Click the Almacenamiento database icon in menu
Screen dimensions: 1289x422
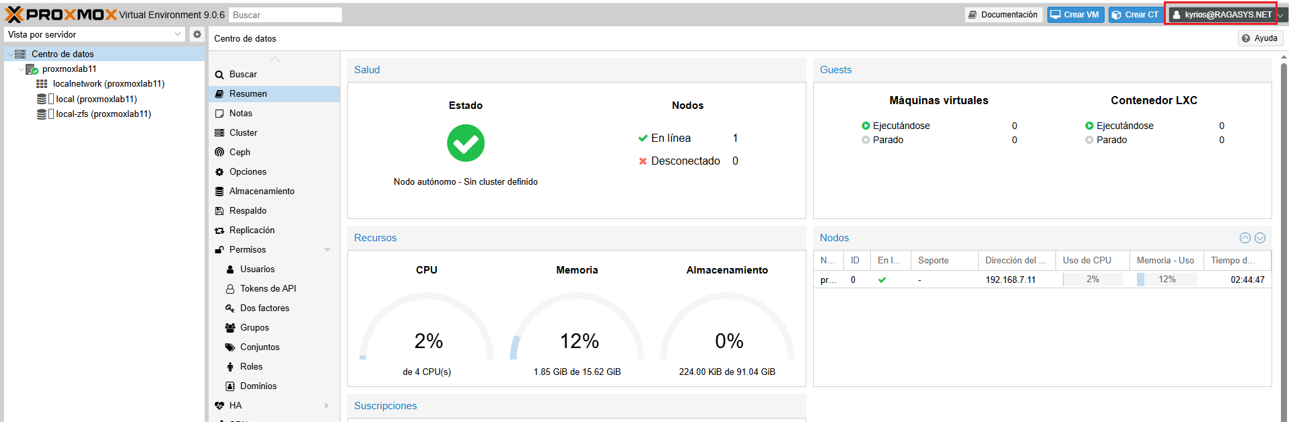pos(219,192)
